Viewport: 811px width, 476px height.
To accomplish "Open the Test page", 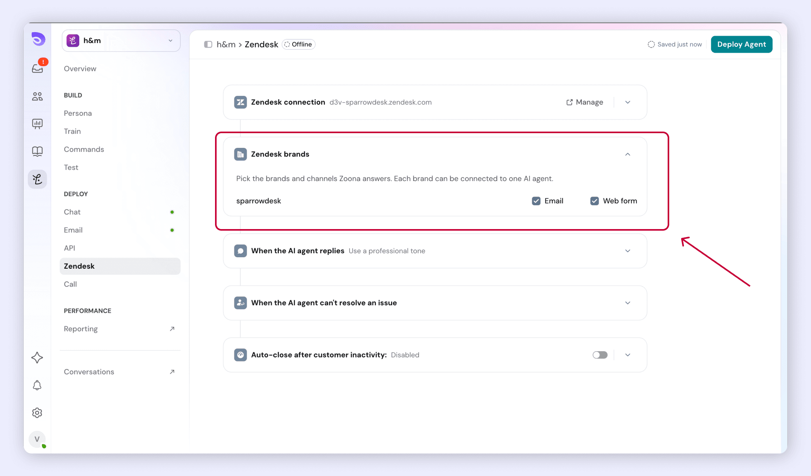I will tap(71, 168).
